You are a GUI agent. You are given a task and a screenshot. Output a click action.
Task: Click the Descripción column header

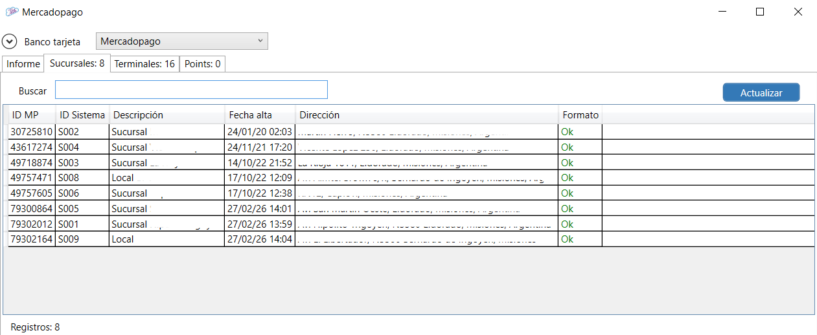pos(138,115)
